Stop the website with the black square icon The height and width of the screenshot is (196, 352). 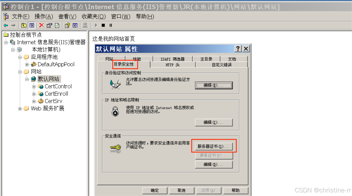tap(103, 25)
